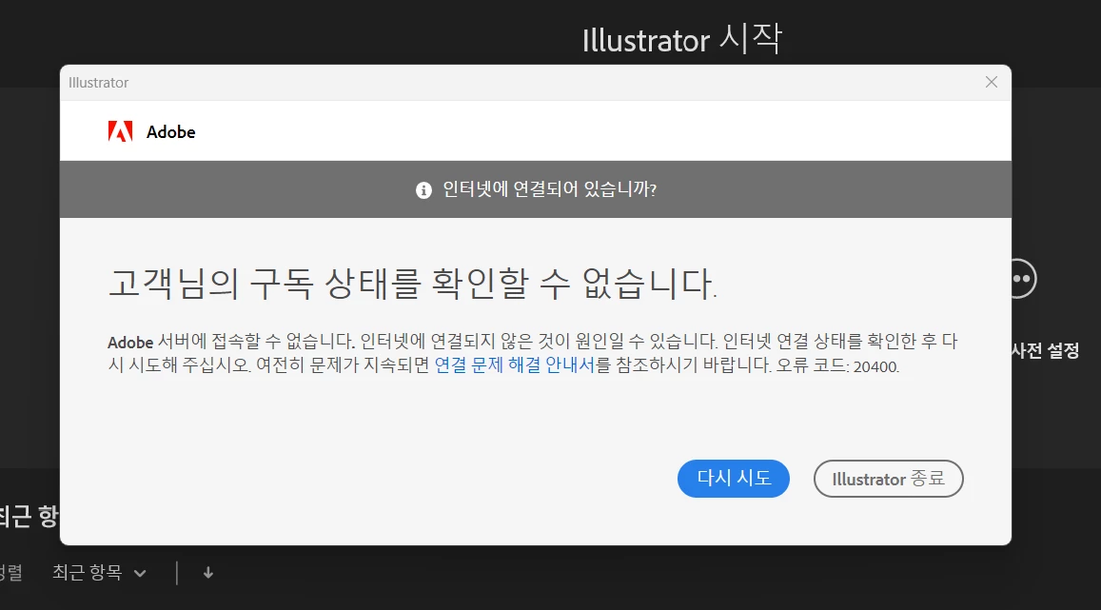This screenshot has height=610, width=1101.
Task: Click the Illustrator 시작 heading text
Action: (681, 39)
